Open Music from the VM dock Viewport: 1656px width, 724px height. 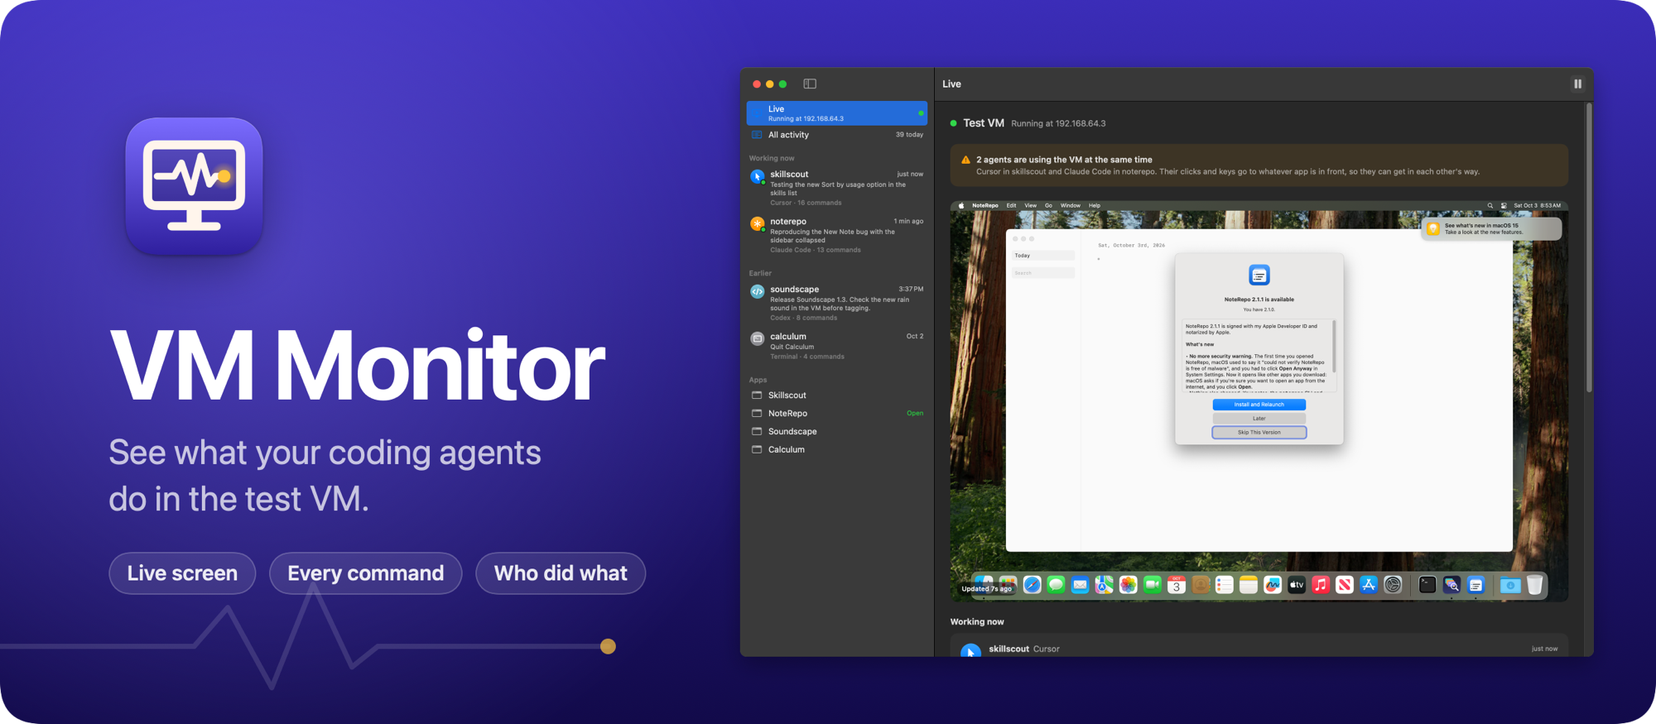tap(1321, 585)
